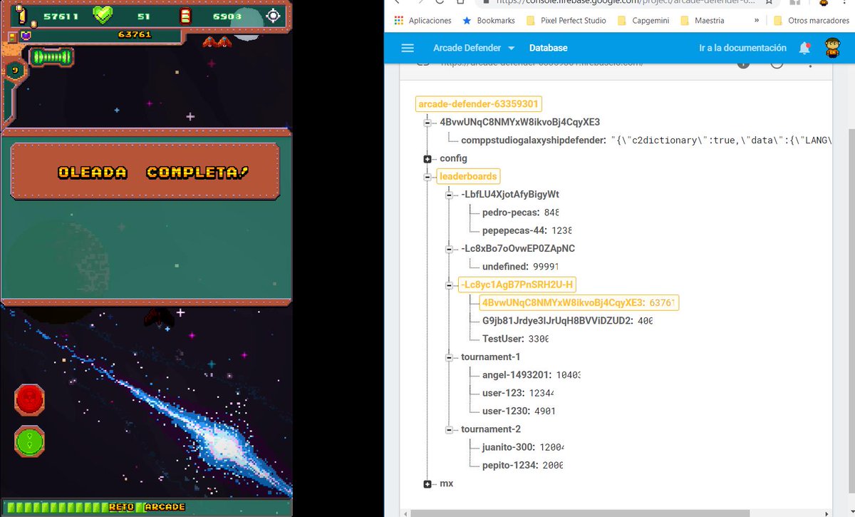Click the red enemy ships near top HUD

click(x=217, y=43)
